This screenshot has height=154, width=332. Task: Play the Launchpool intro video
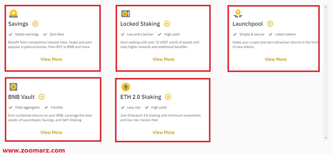(270, 24)
